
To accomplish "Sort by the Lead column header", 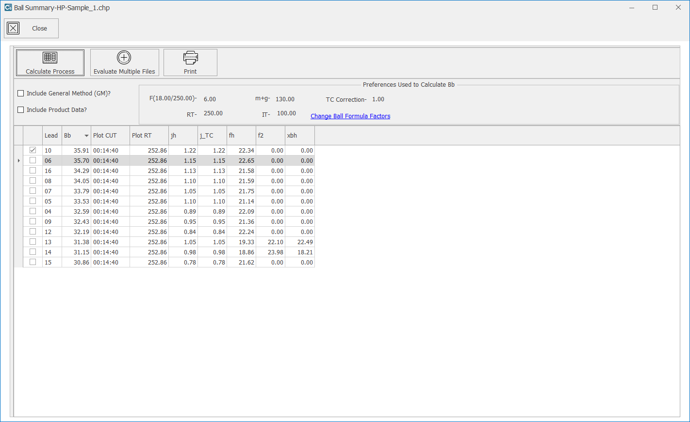I will (52, 136).
